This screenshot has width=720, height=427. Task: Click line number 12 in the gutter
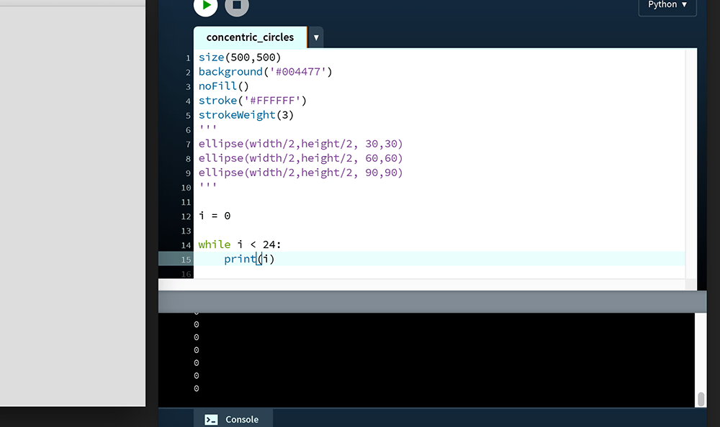186,216
